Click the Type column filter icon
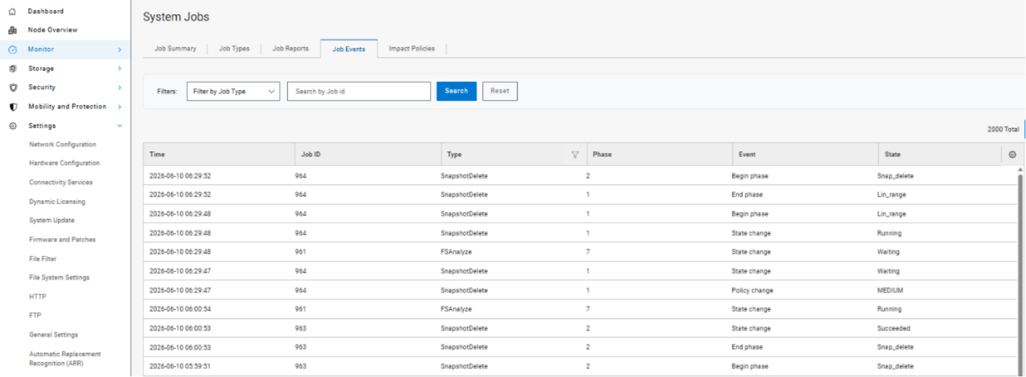Image resolution: width=1026 pixels, height=377 pixels. [x=574, y=155]
